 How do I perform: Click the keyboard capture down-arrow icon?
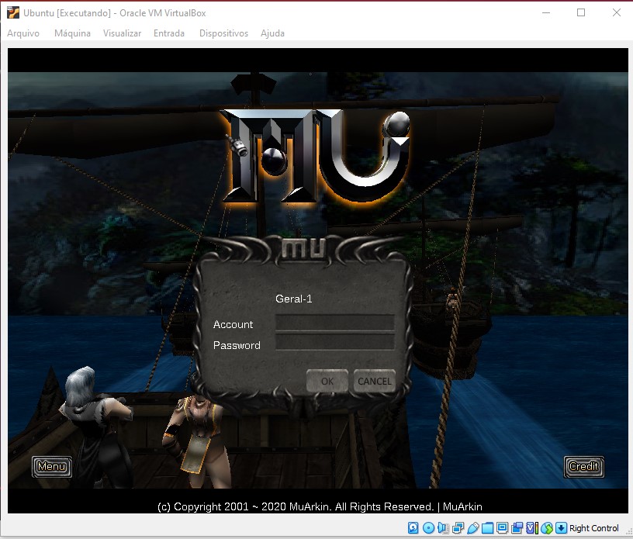point(561,527)
